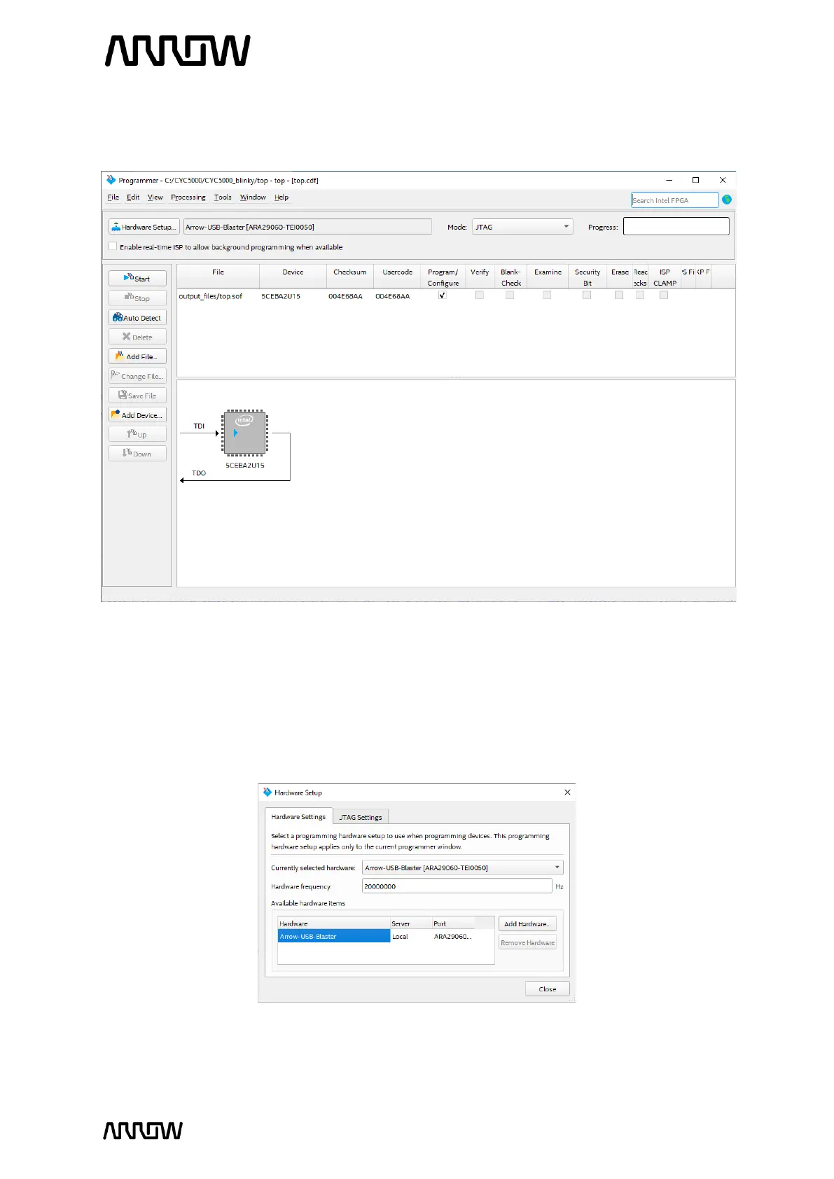Viewport: 834px width, 1179px height.
Task: Open the Tools menu
Action: [223, 197]
